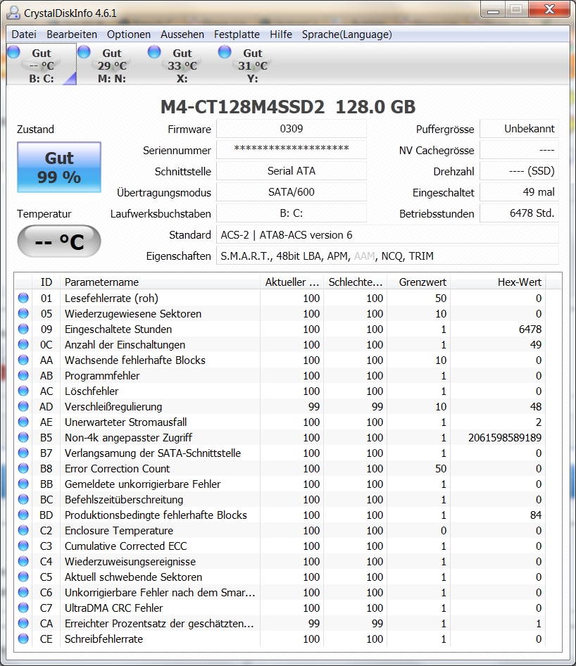
Task: Select the Y: disk at 31 °C
Action: click(x=253, y=65)
